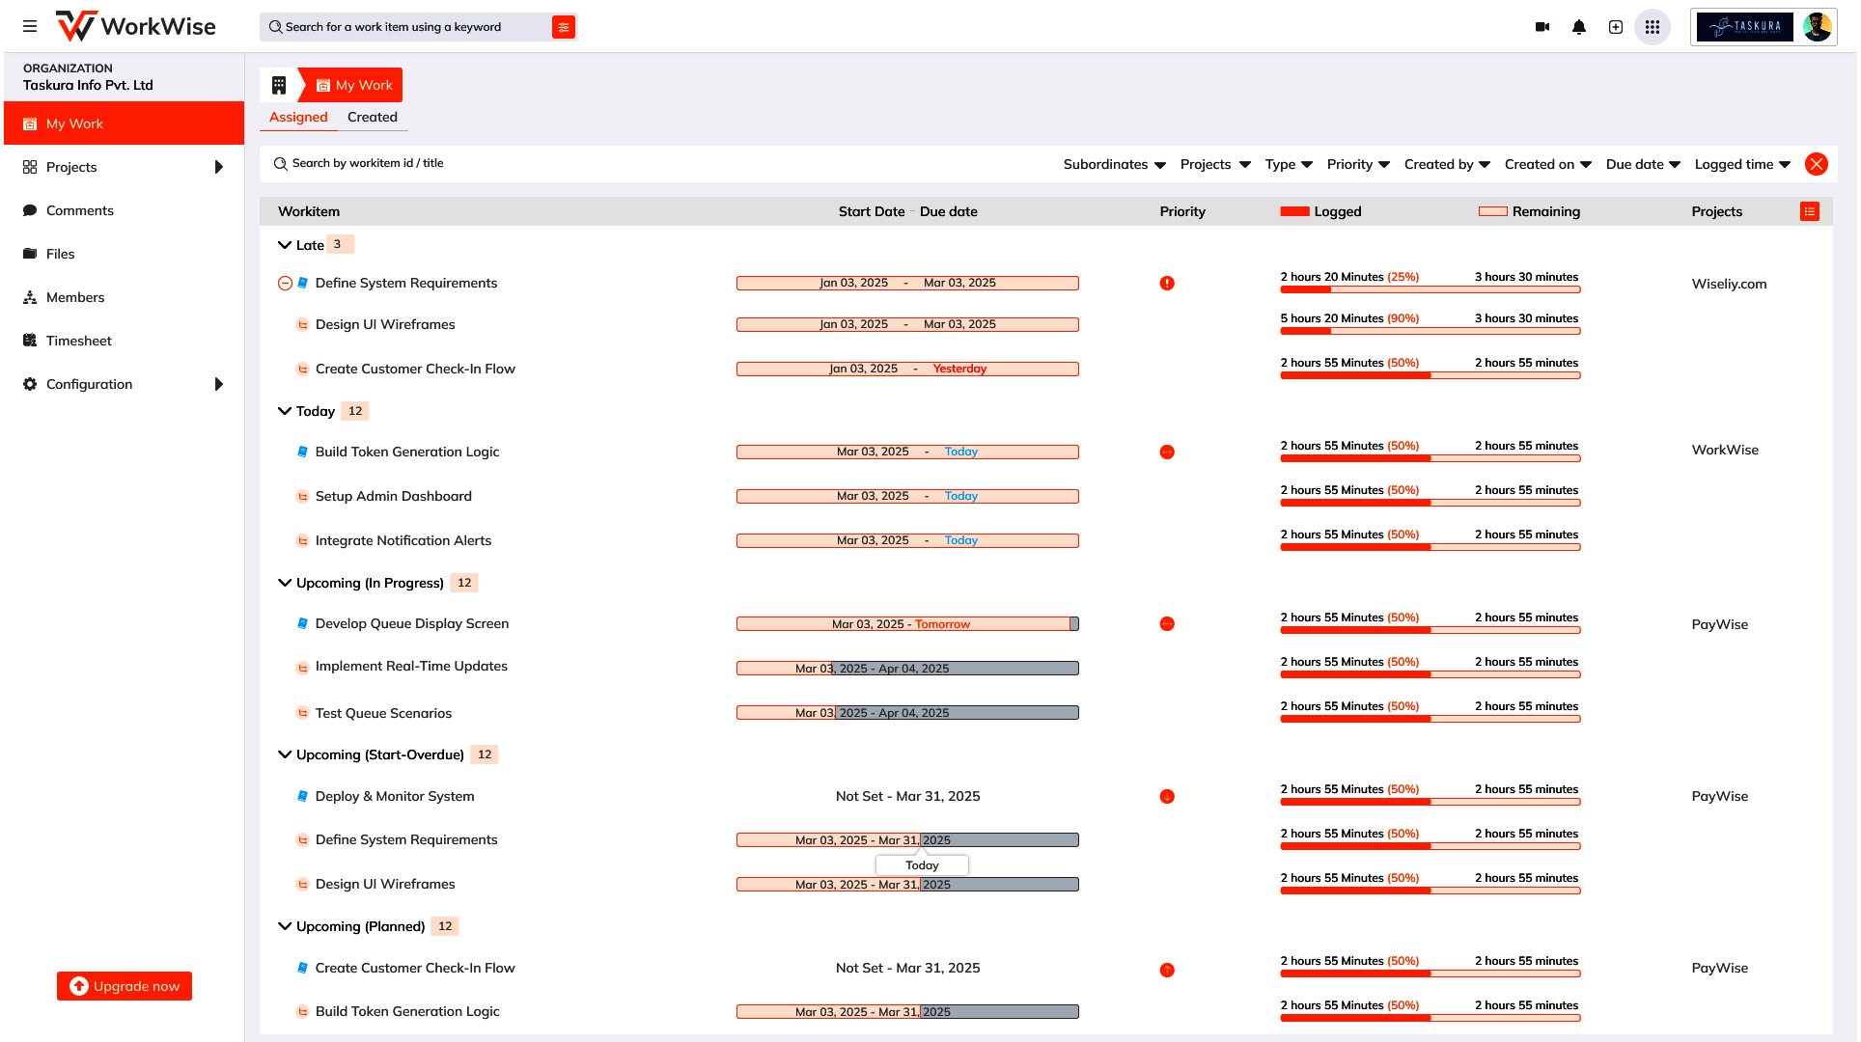Toggle the hamburger sidebar menu
The image size is (1861, 1042).
point(30,27)
